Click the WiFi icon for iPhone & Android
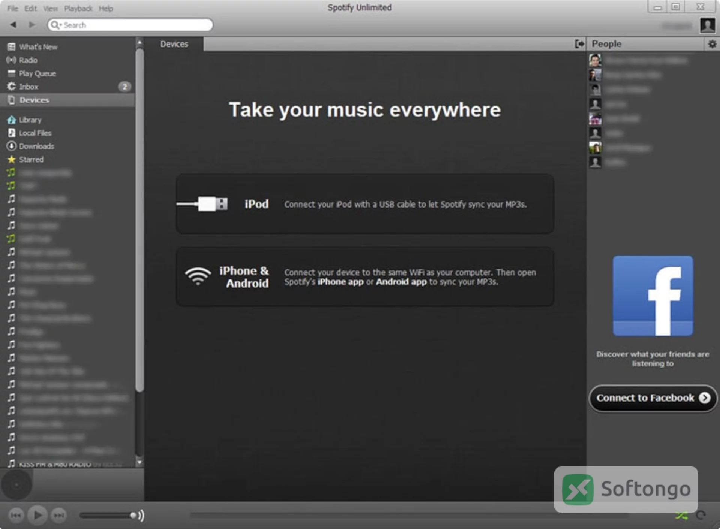 tap(198, 277)
